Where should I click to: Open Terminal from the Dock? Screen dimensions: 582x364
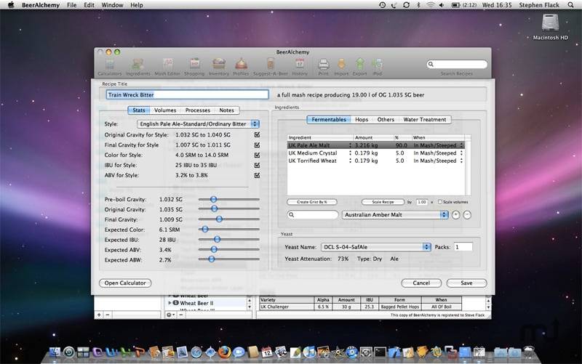[x=380, y=352]
